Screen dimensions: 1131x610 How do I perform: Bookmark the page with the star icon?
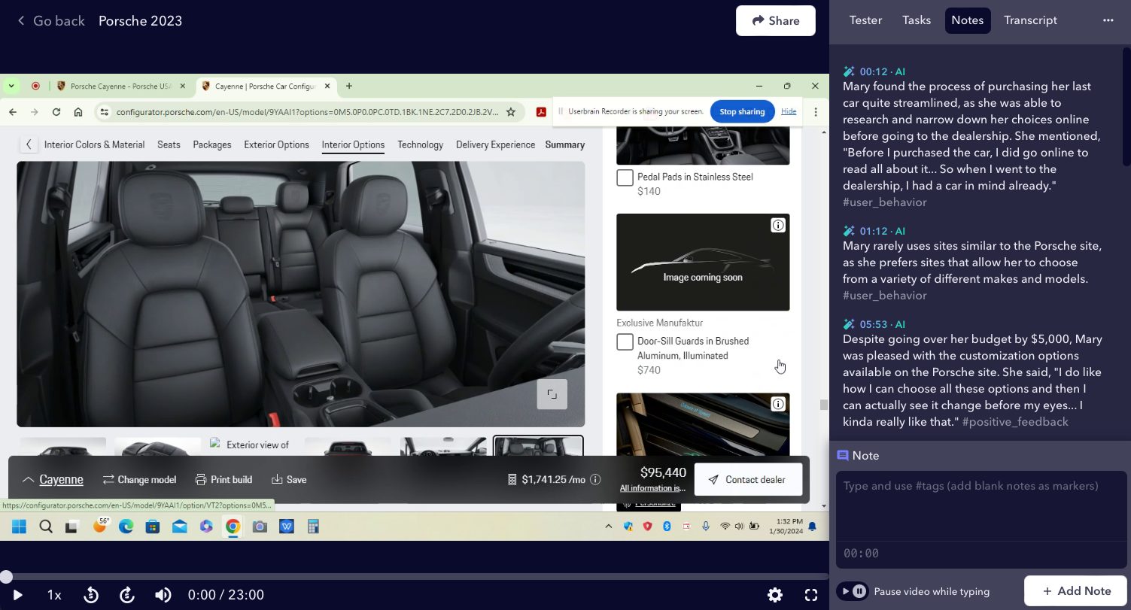511,112
